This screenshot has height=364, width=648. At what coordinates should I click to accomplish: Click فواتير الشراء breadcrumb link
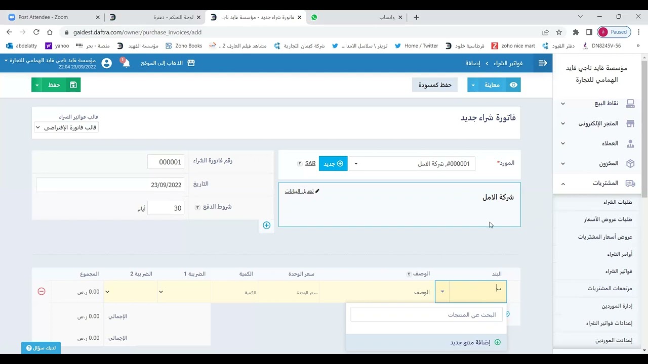(x=508, y=63)
